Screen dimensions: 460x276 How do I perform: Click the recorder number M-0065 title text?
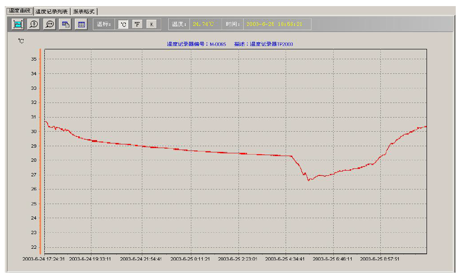tap(196, 44)
